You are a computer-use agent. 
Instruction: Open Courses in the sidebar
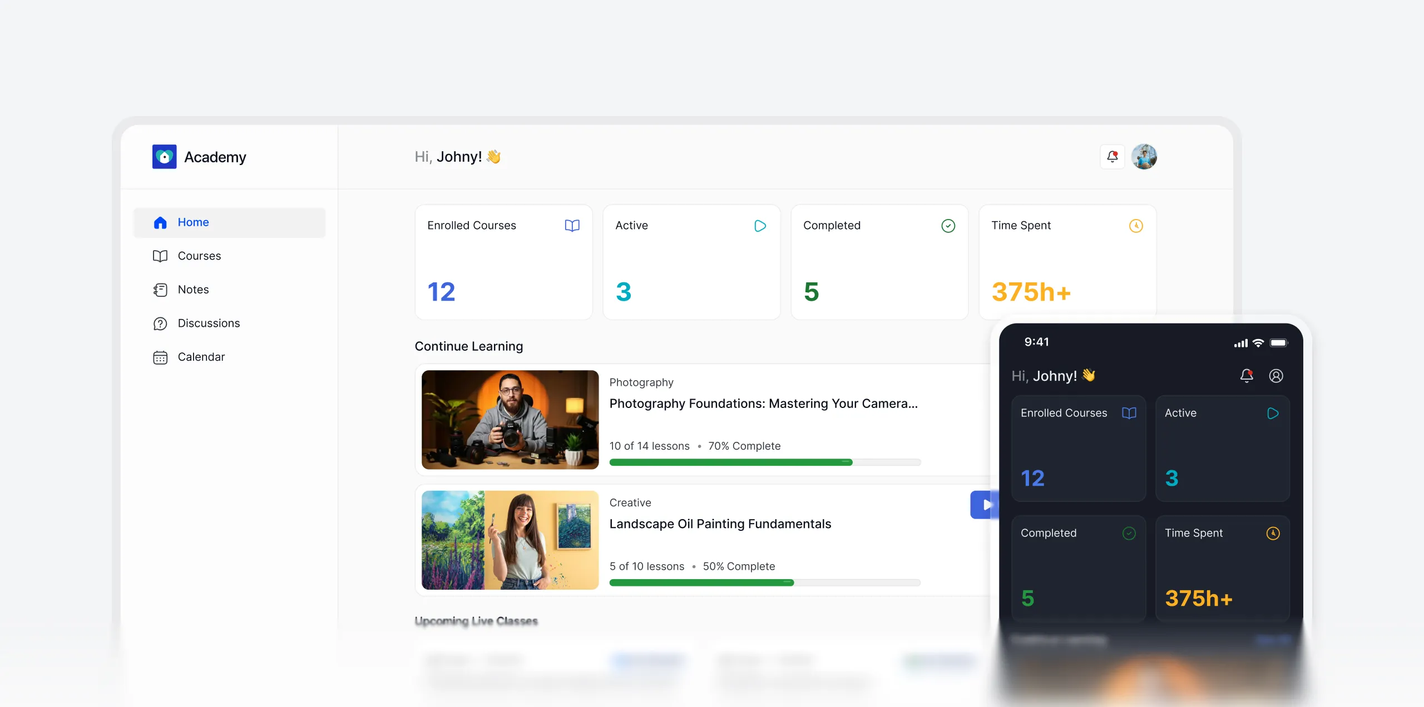[x=230, y=256]
